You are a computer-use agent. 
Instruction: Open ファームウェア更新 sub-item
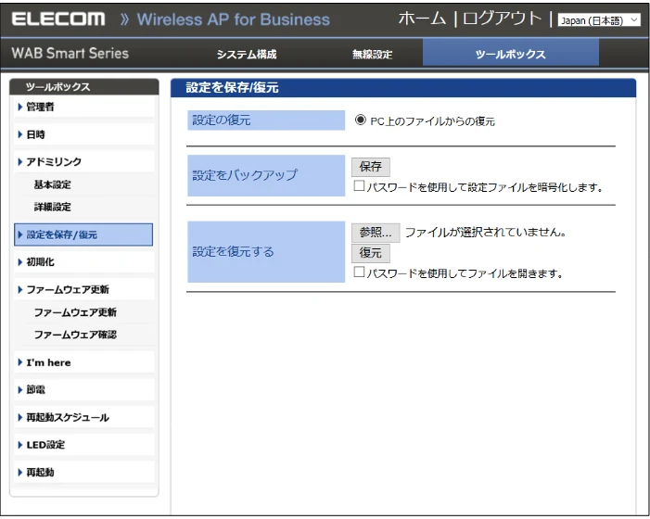(75, 312)
